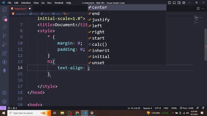Open the Go menu
Viewport: 207px width, 116px height.
pos(43,3)
